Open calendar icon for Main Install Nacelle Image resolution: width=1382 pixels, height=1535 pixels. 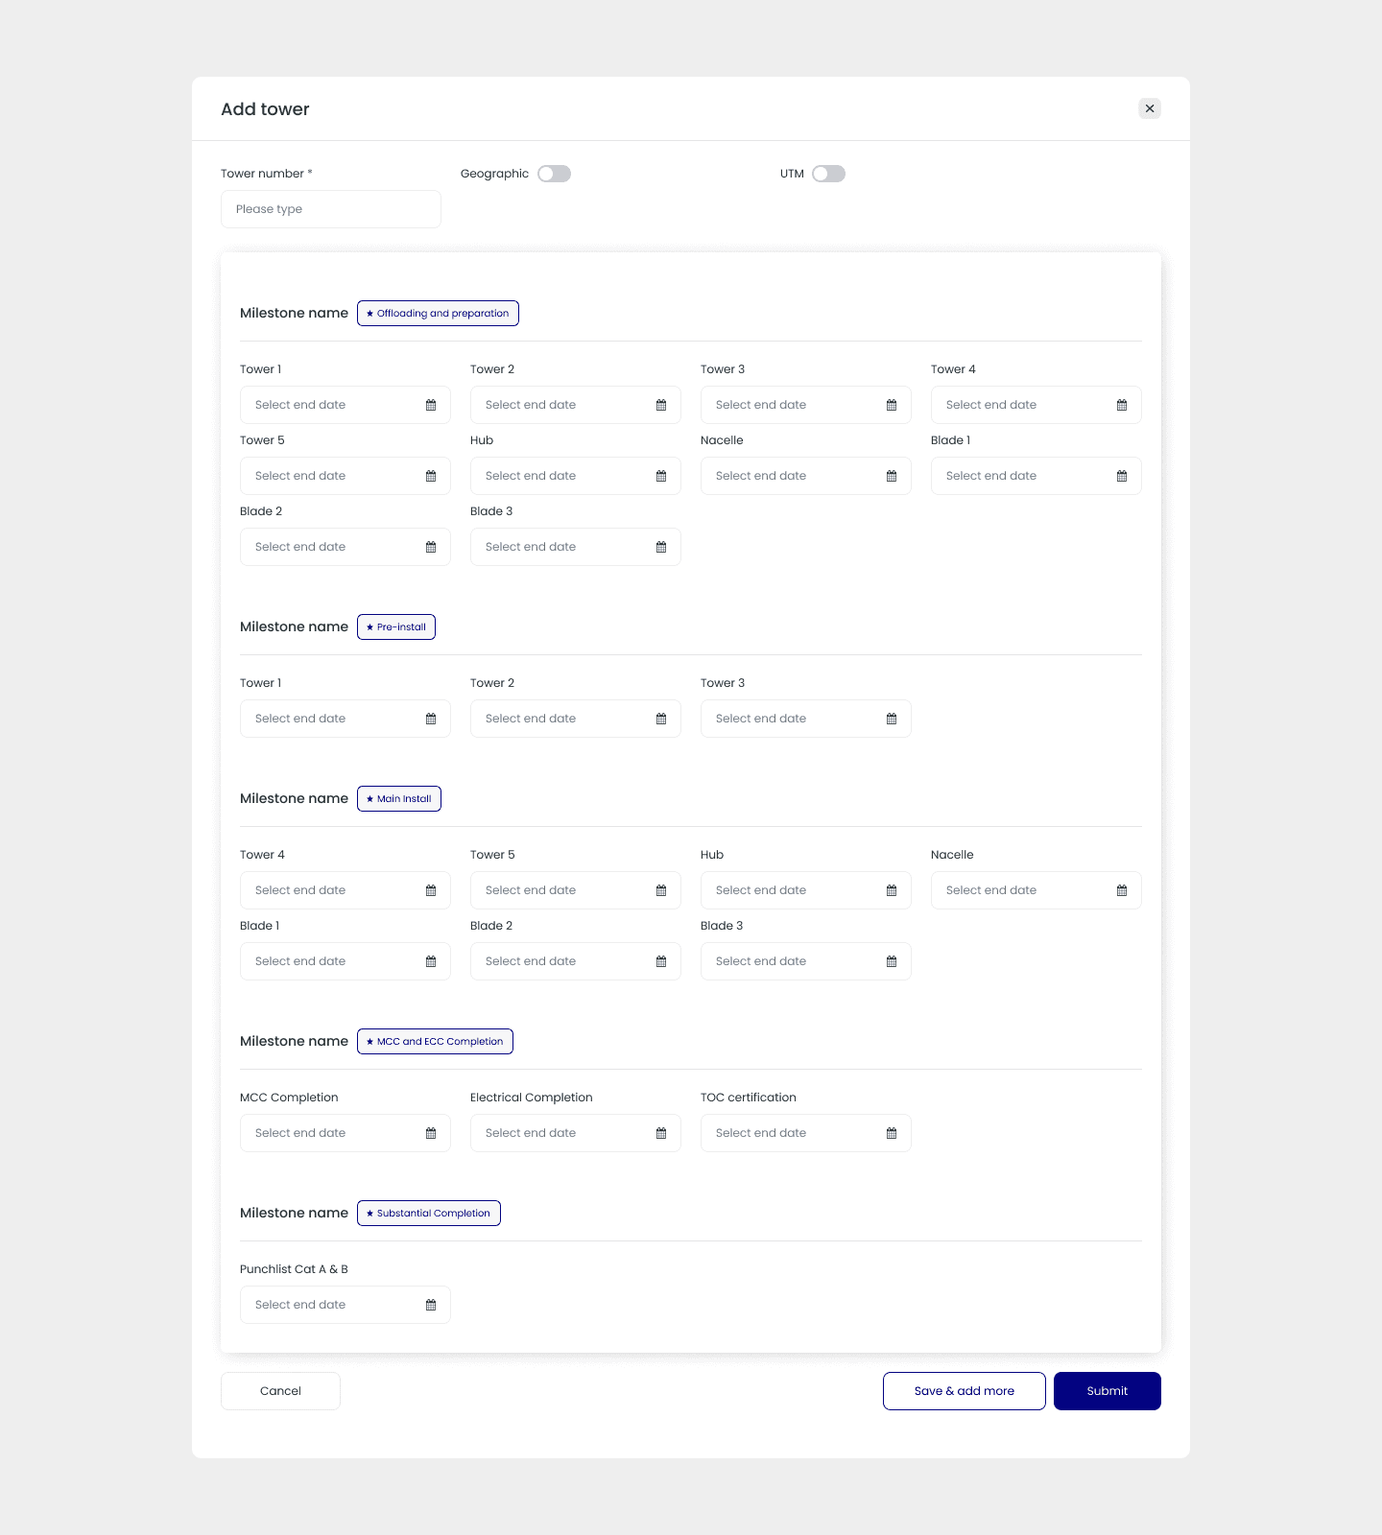pos(1122,890)
